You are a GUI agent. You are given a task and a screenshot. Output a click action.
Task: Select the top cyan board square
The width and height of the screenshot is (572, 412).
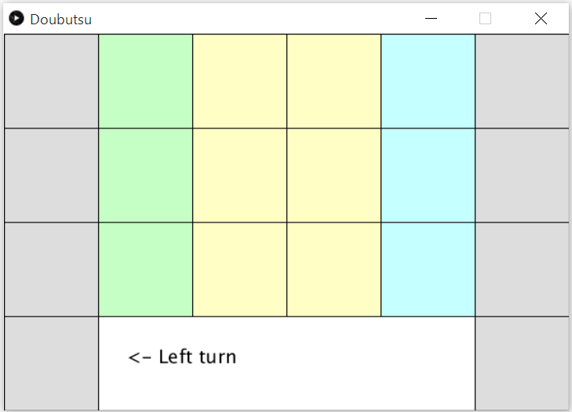click(x=428, y=81)
